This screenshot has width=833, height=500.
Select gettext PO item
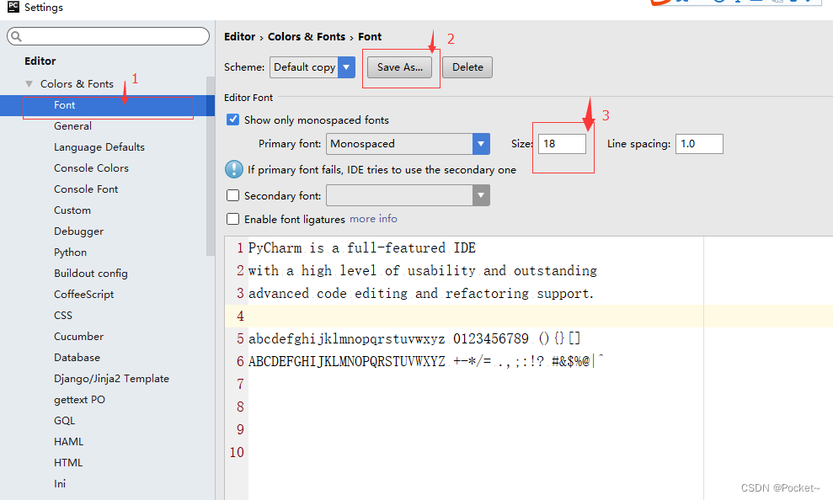tap(80, 400)
